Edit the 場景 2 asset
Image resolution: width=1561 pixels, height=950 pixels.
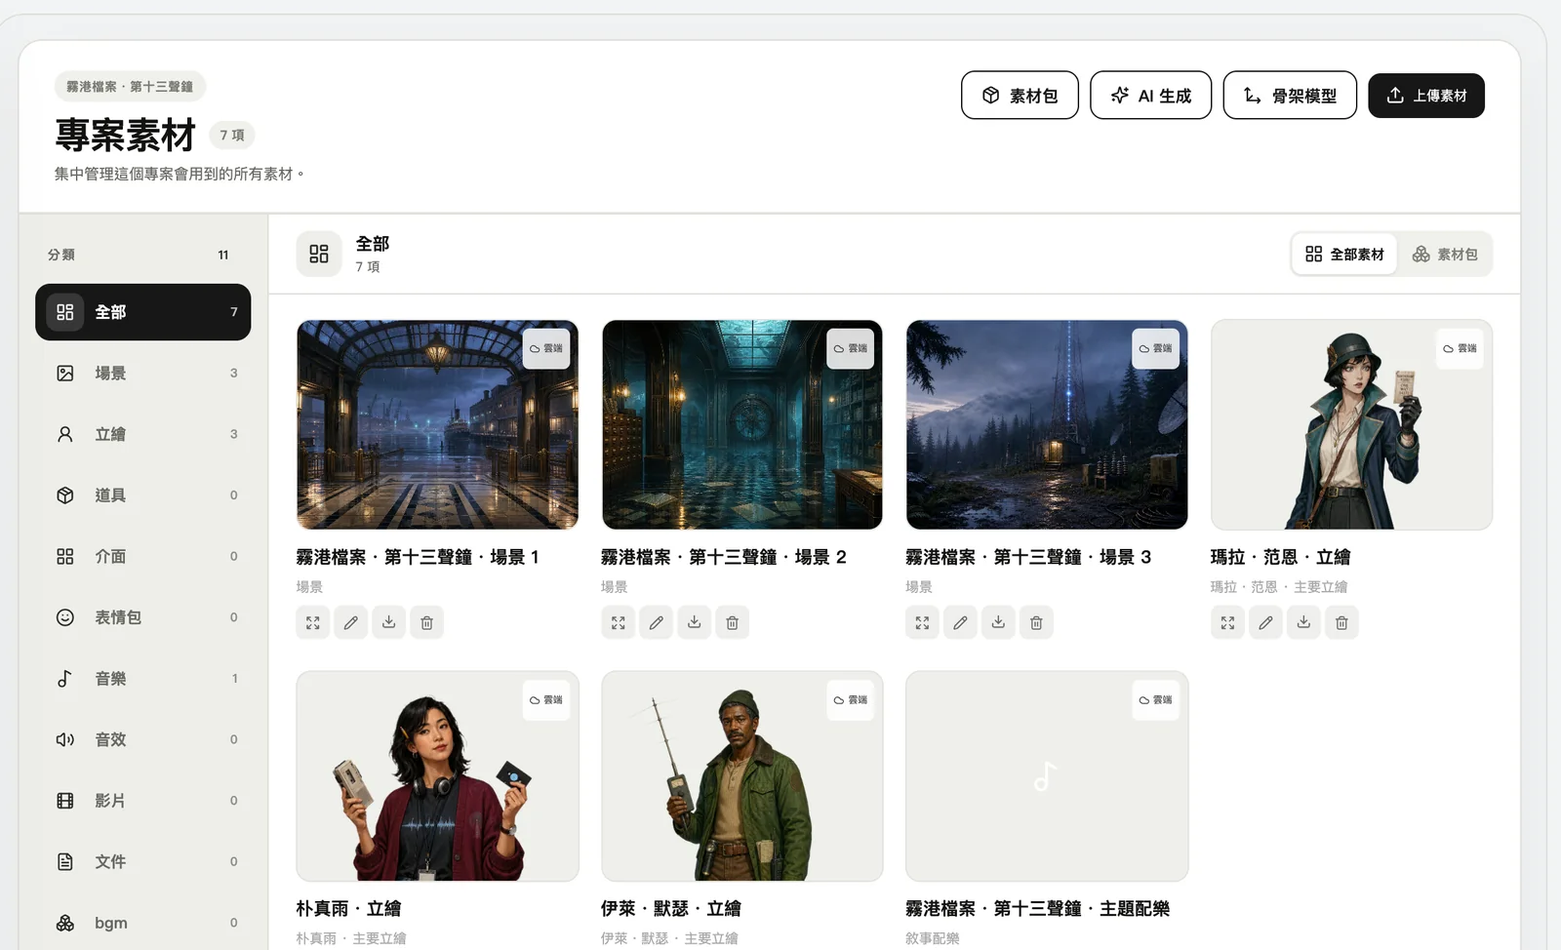[657, 622]
